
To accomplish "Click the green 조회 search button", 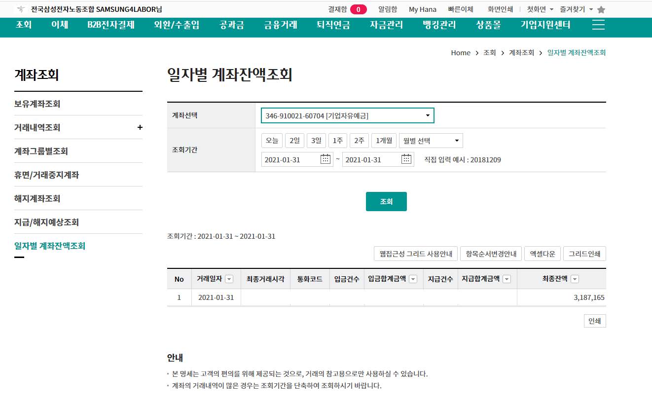I will 386,201.
